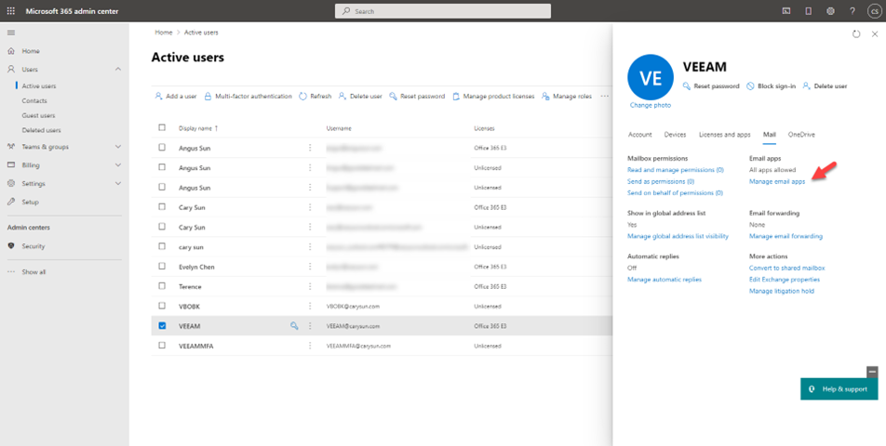Check the box for Terence
Screen dimensions: 886x446
pos(162,286)
